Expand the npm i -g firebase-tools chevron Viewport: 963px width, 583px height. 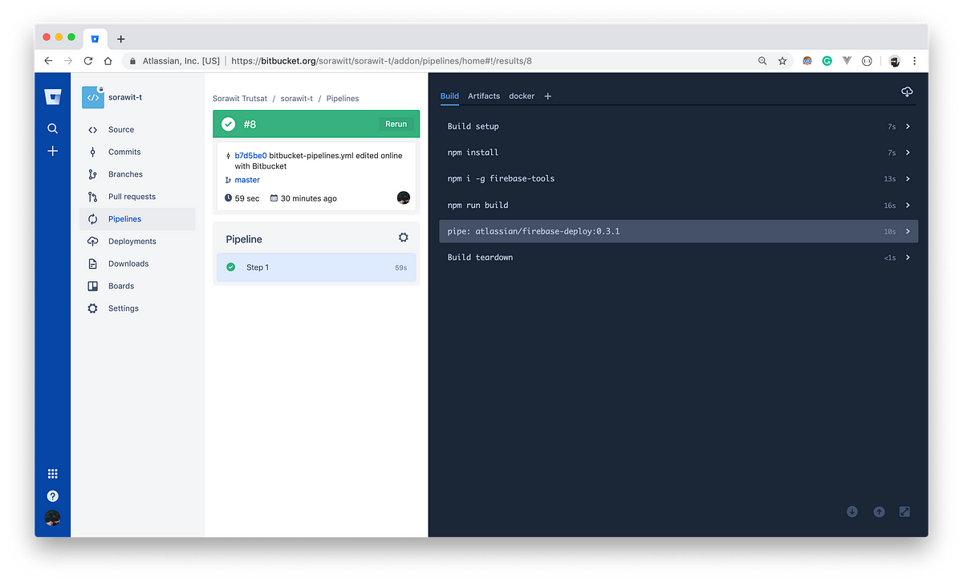[908, 179]
